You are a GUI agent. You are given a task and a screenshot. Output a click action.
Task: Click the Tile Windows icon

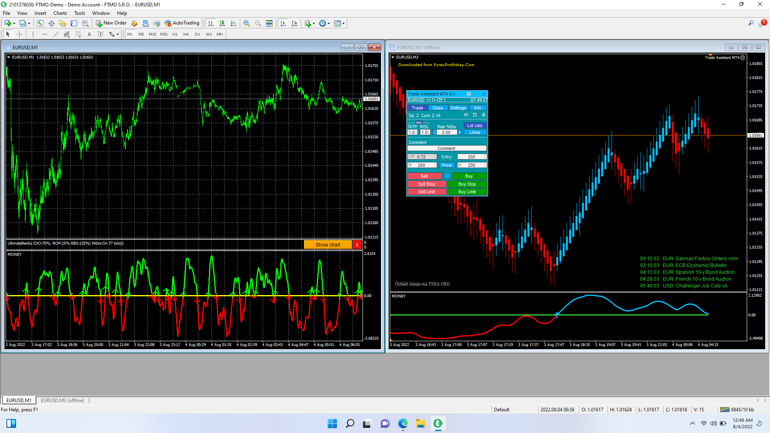pyautogui.click(x=269, y=23)
